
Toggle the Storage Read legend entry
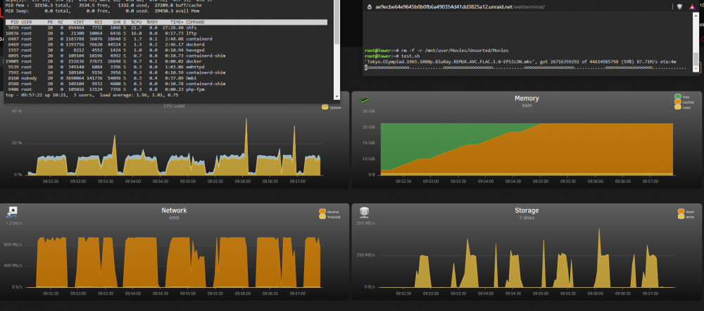pyautogui.click(x=682, y=211)
